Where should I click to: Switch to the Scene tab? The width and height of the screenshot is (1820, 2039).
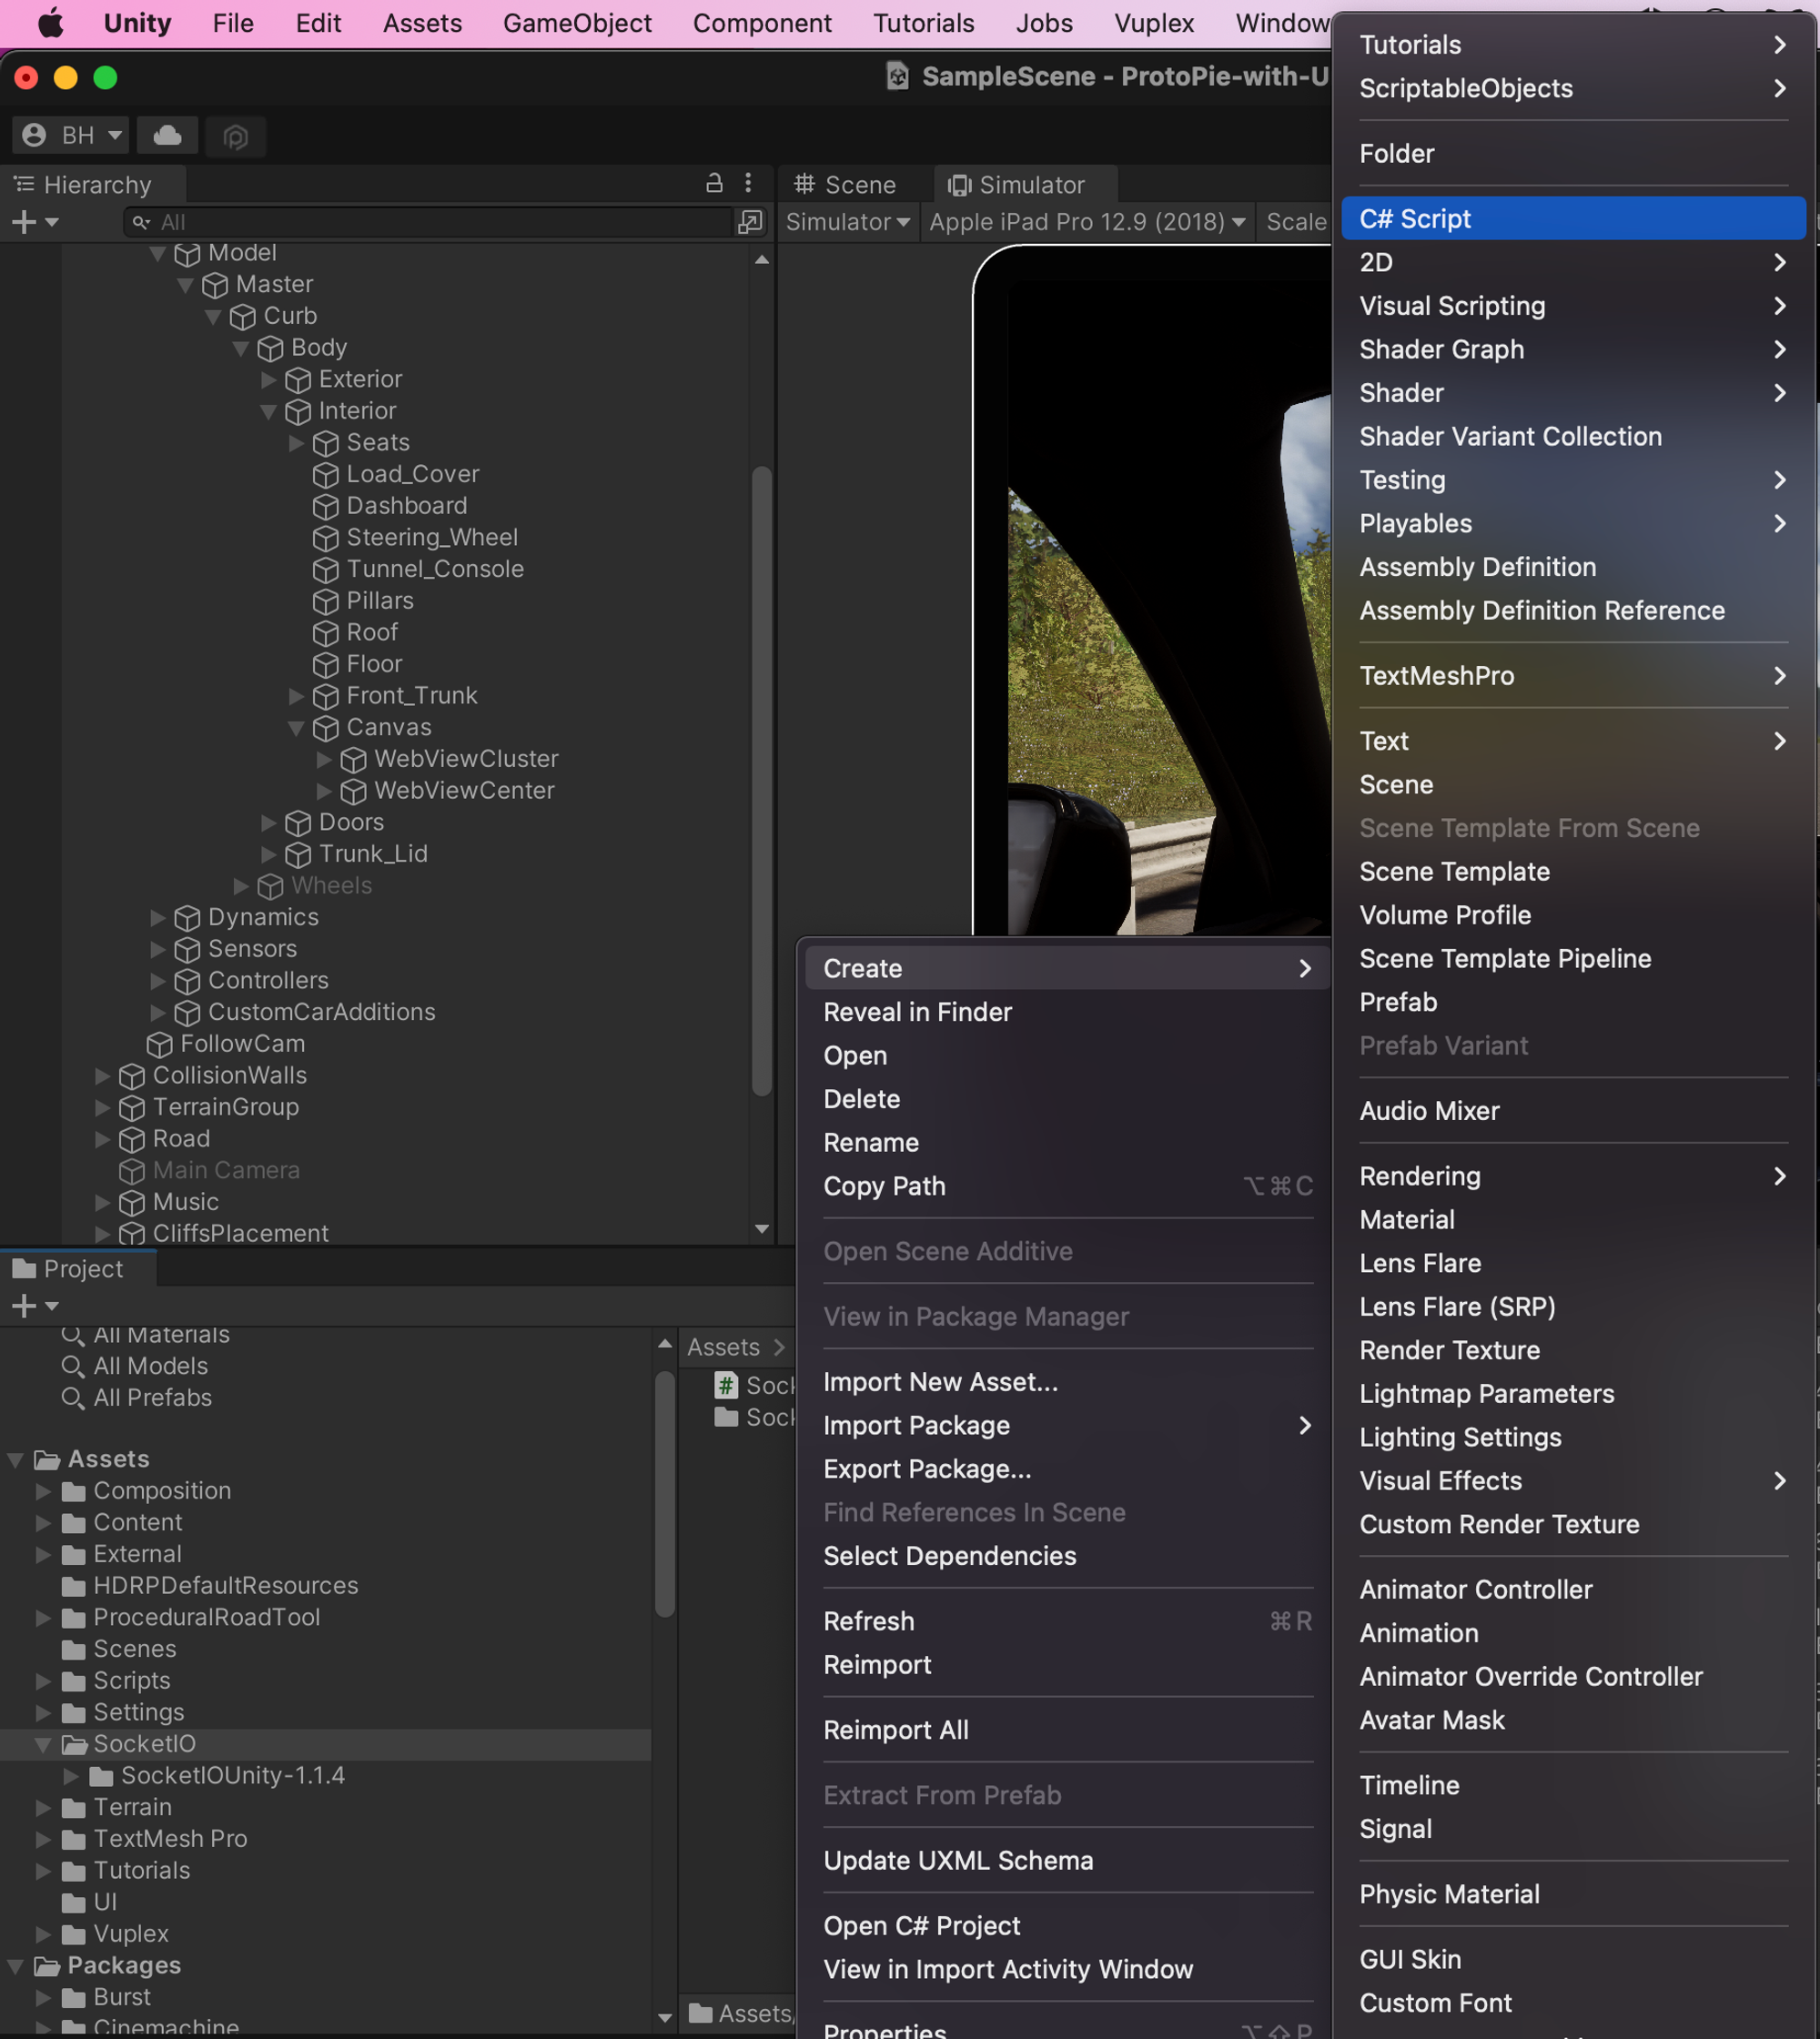point(846,185)
